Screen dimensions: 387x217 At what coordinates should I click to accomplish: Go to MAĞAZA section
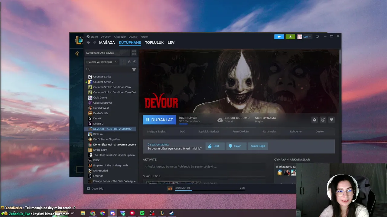(107, 42)
